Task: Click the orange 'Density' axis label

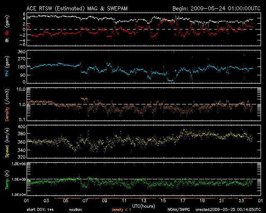Action: click(x=7, y=114)
